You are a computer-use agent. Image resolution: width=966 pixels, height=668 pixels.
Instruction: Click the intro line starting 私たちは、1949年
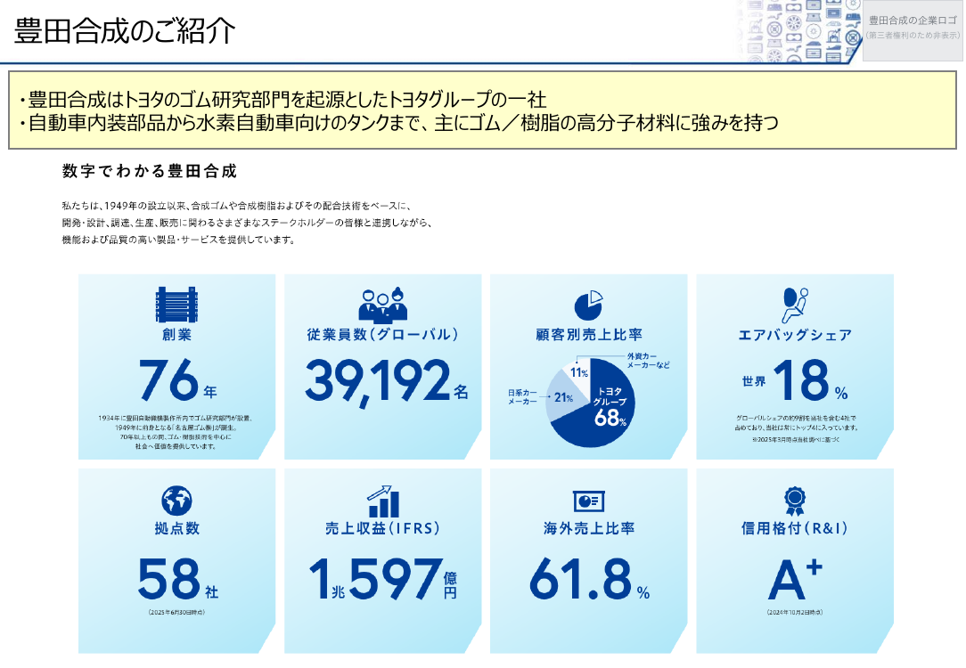[236, 206]
